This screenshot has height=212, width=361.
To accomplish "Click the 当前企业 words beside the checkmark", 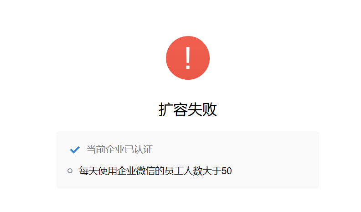I will click(105, 150).
